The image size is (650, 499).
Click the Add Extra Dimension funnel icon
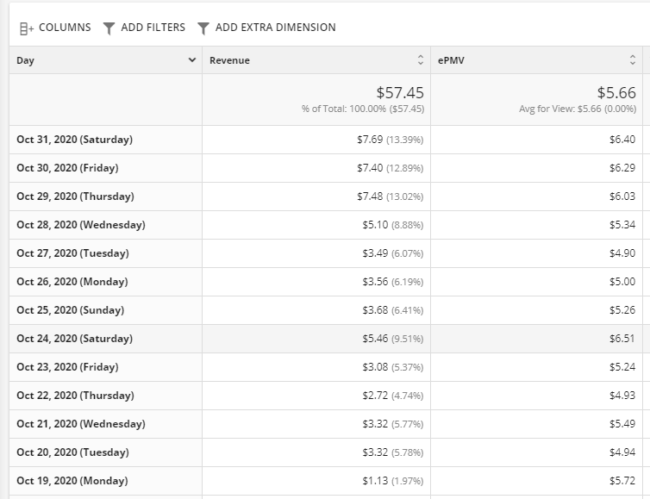click(203, 28)
